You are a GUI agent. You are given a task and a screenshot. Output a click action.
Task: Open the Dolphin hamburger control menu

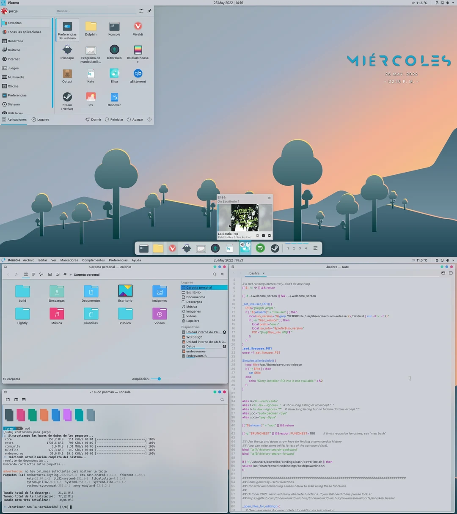222,274
